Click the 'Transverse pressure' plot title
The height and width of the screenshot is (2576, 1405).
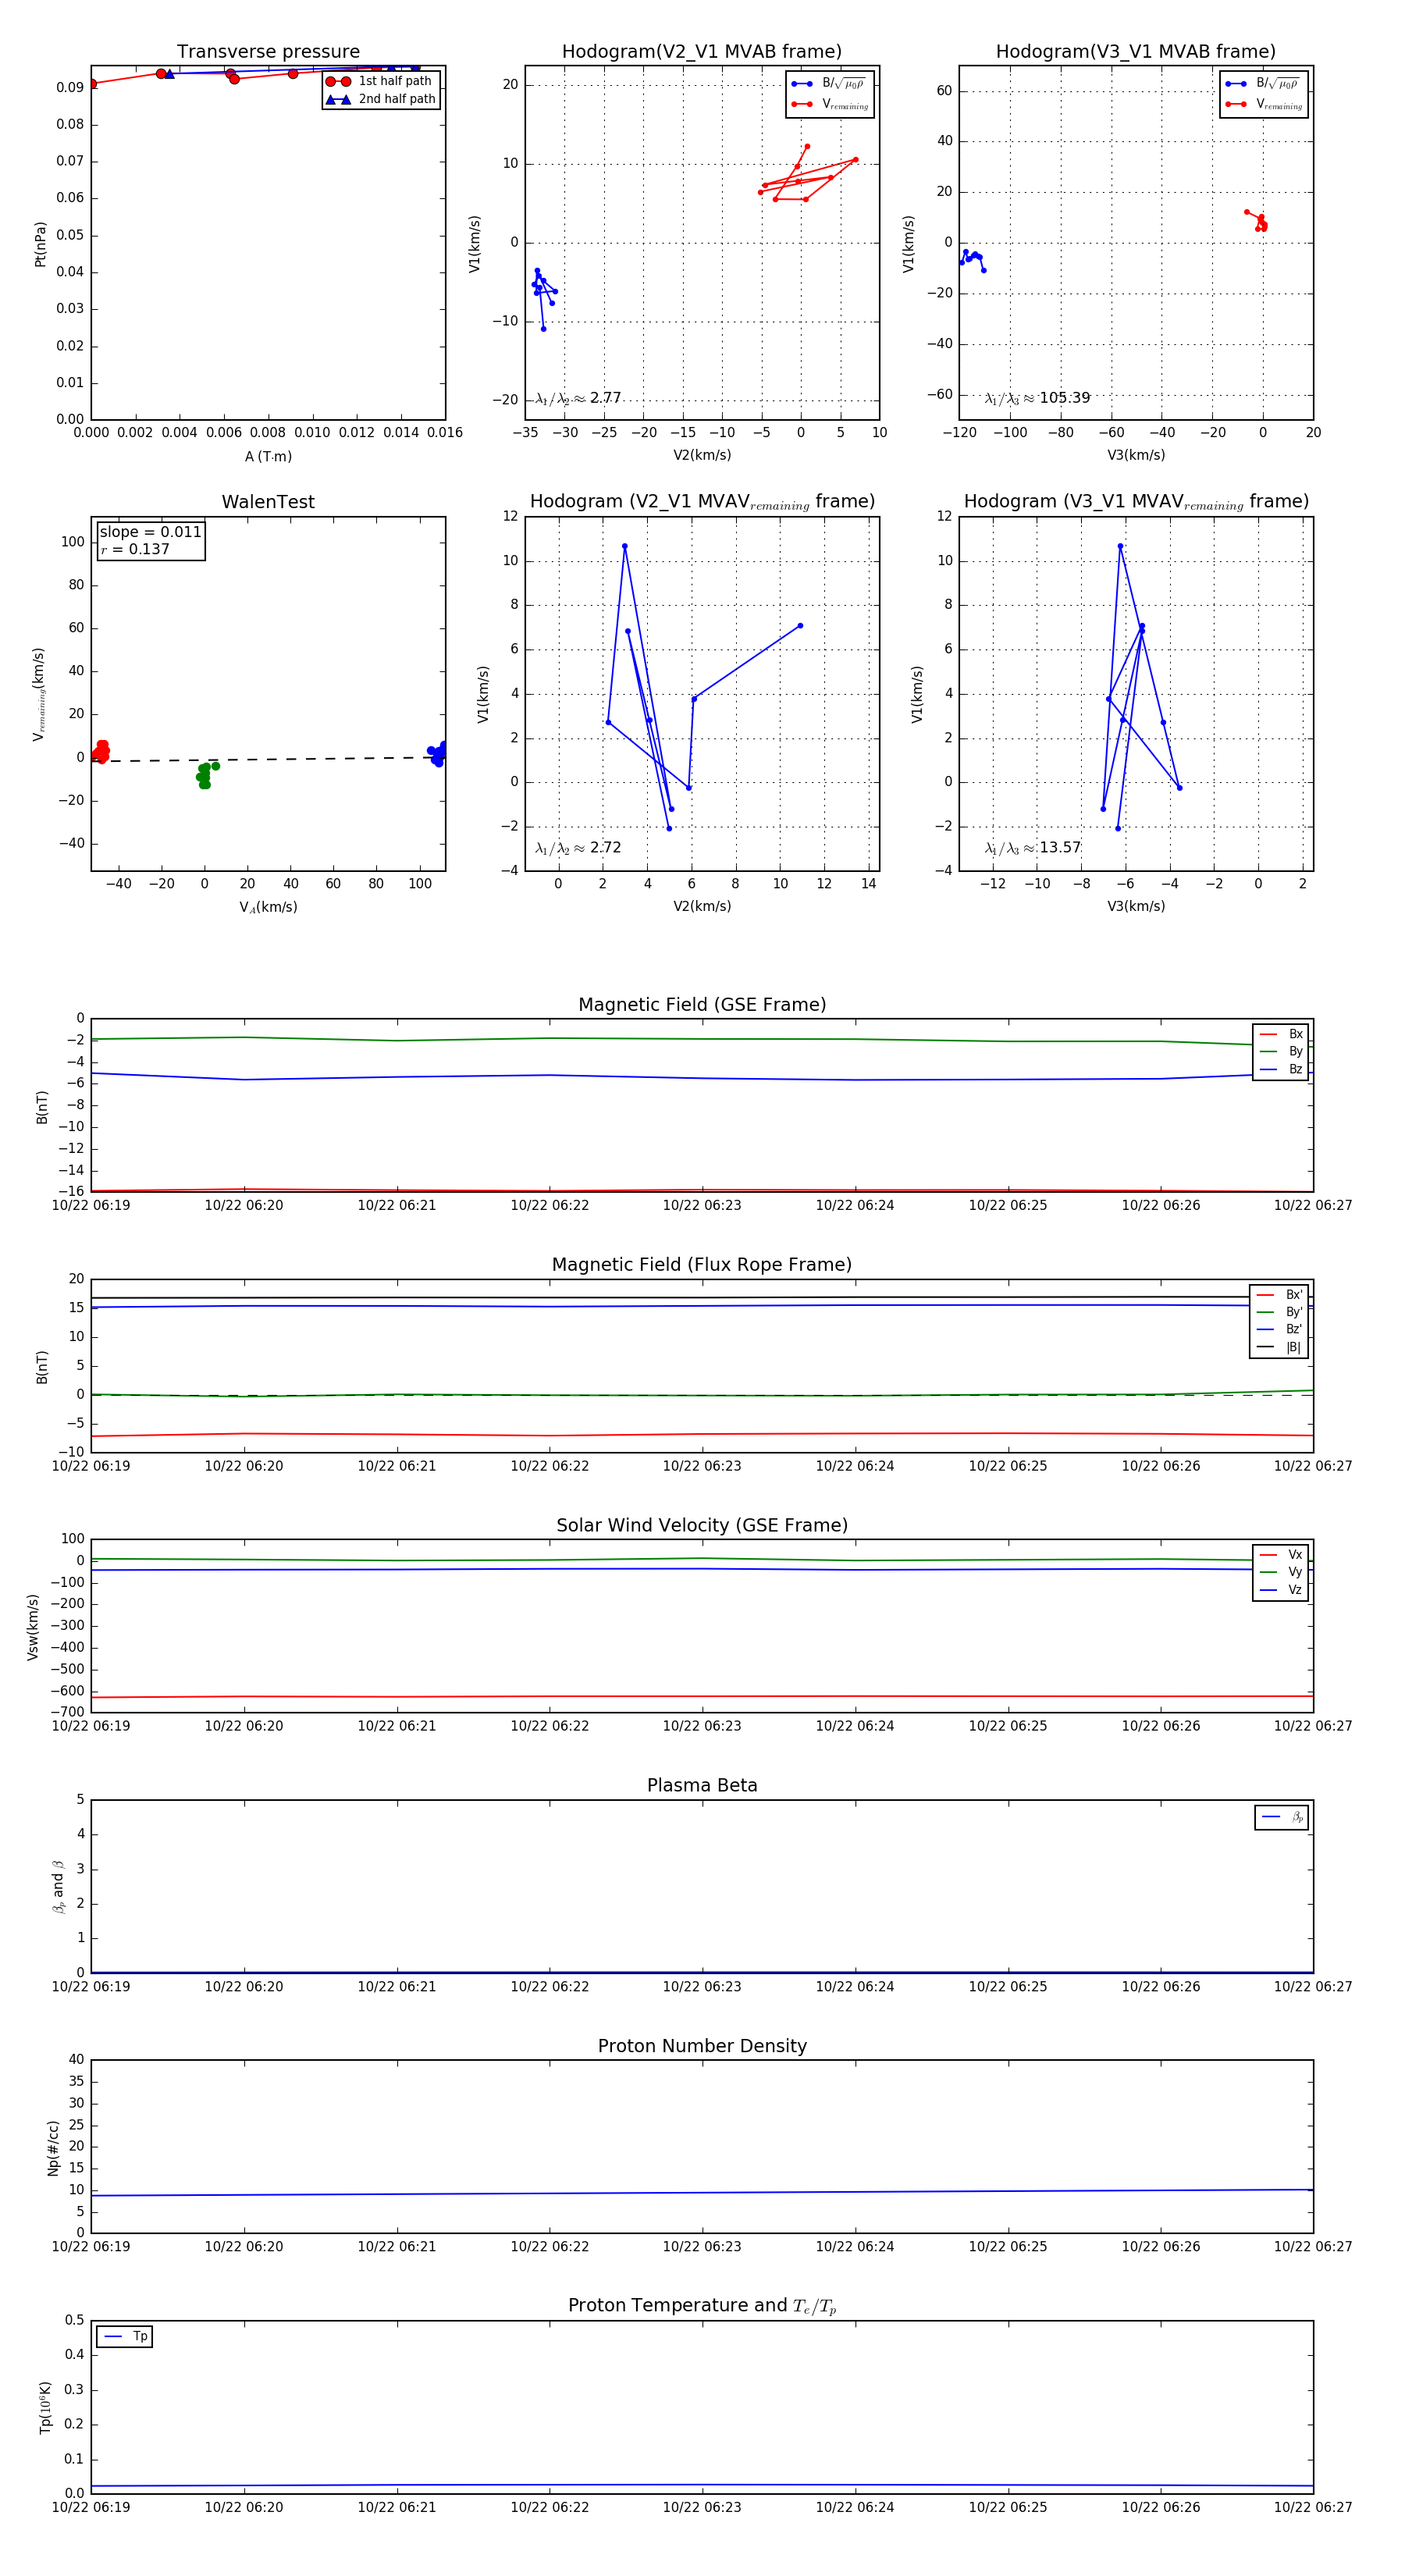[268, 52]
